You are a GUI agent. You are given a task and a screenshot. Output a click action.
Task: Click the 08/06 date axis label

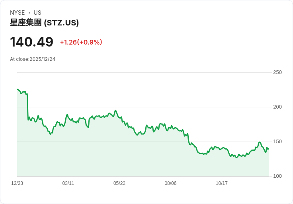170,183
